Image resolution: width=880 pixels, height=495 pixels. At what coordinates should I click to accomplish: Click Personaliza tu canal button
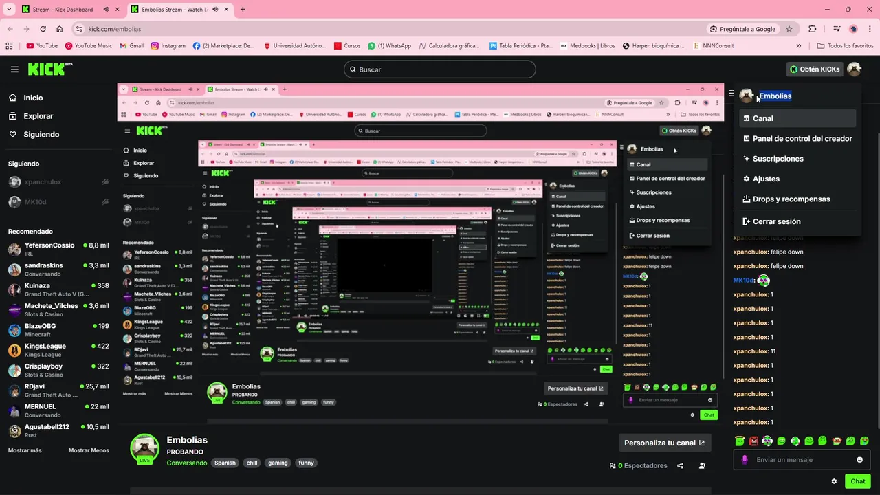click(664, 443)
